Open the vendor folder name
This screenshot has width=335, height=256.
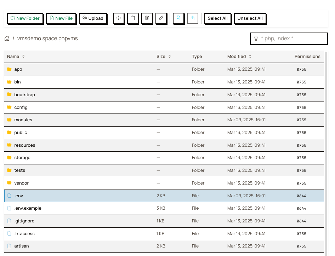click(x=21, y=183)
